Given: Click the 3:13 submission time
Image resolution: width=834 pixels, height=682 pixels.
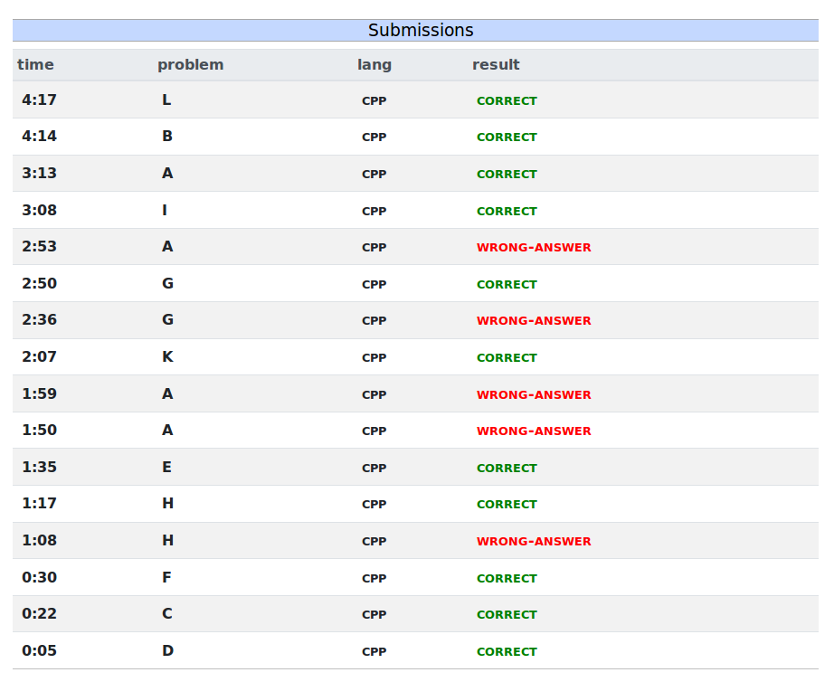Looking at the screenshot, I should 39,174.
